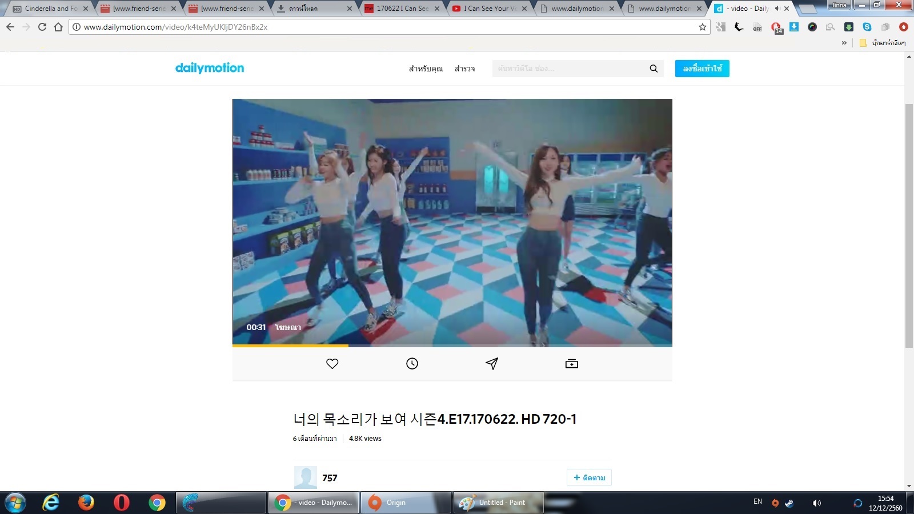Click the Jinna profile button in Chrome
The width and height of the screenshot is (914, 514).
click(839, 5)
